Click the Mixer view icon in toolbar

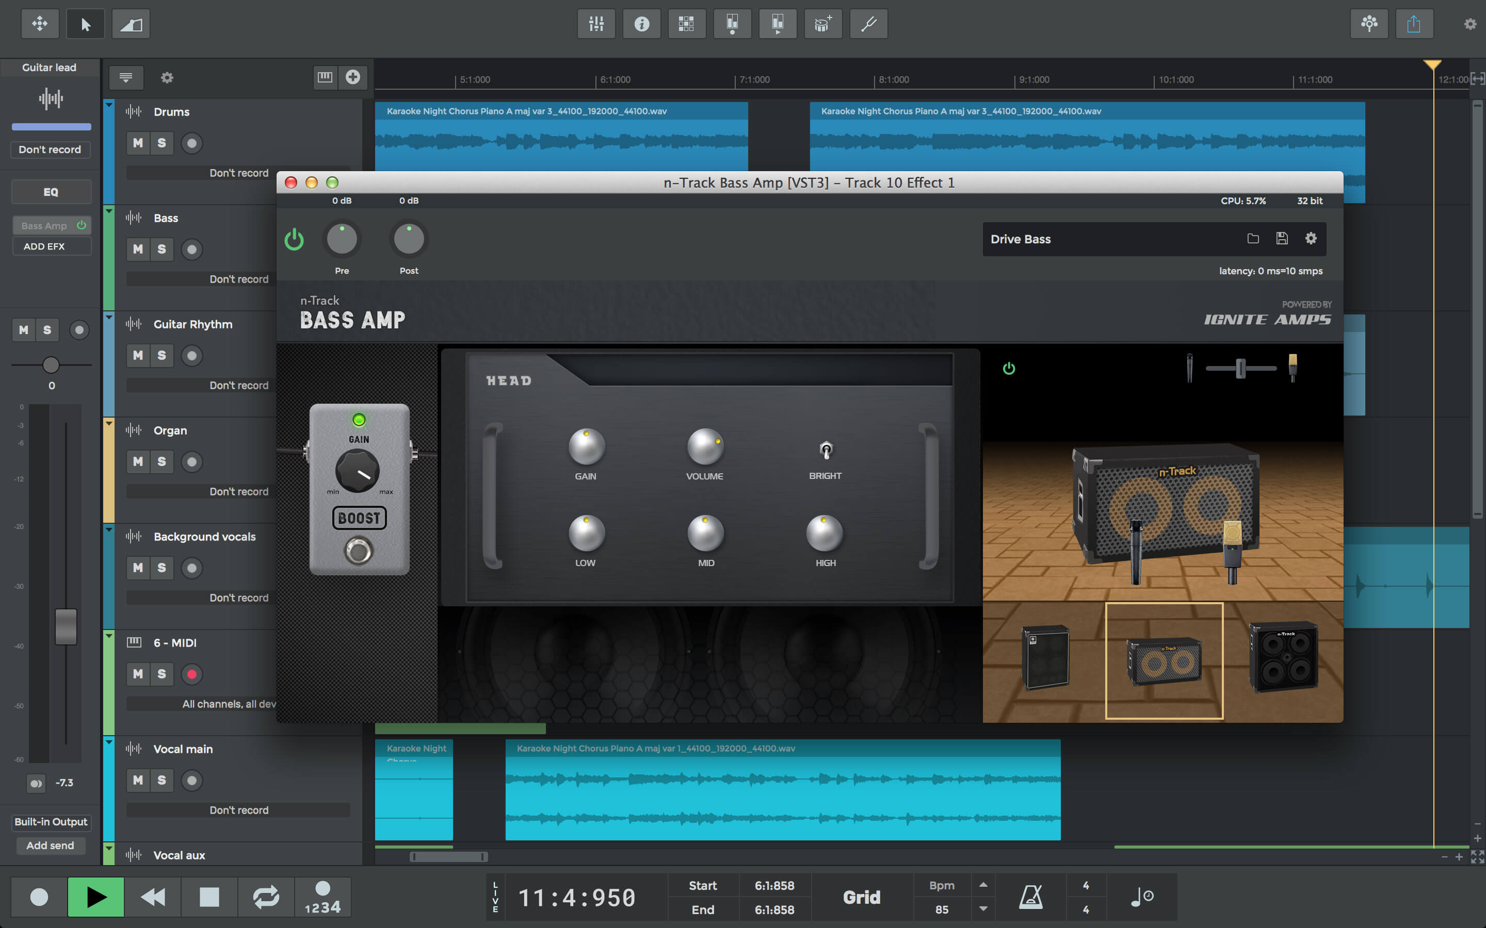pos(595,24)
